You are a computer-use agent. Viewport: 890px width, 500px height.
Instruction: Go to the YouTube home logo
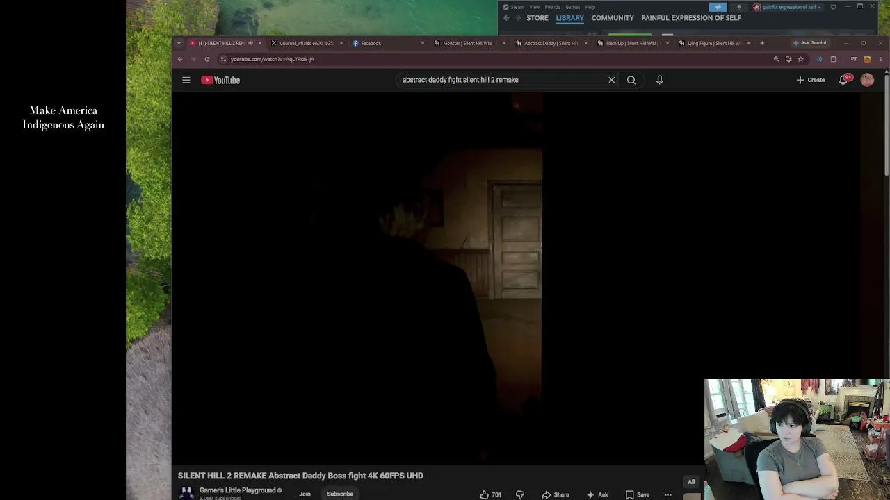coord(220,80)
